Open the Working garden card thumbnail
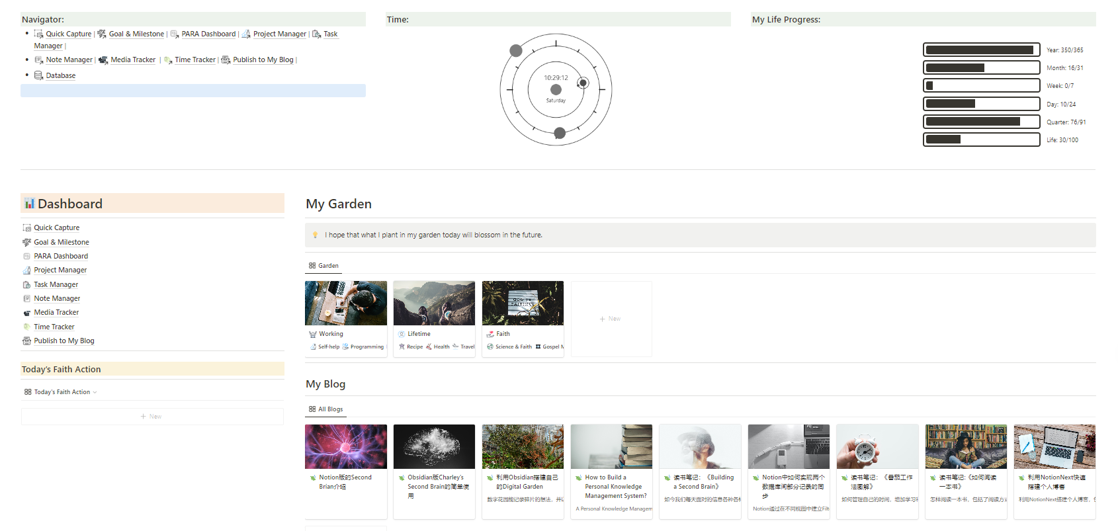 pos(345,303)
